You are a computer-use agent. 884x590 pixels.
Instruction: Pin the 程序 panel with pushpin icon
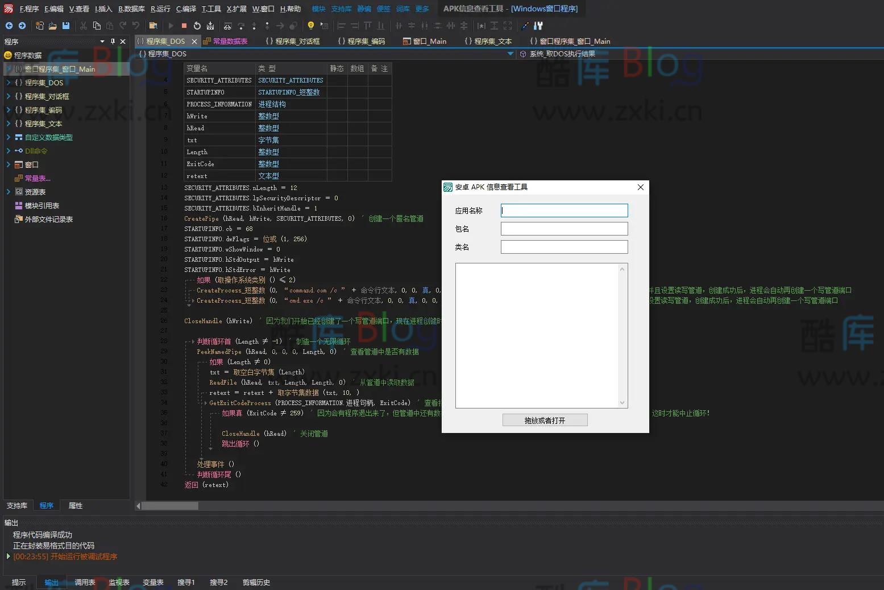(113, 42)
